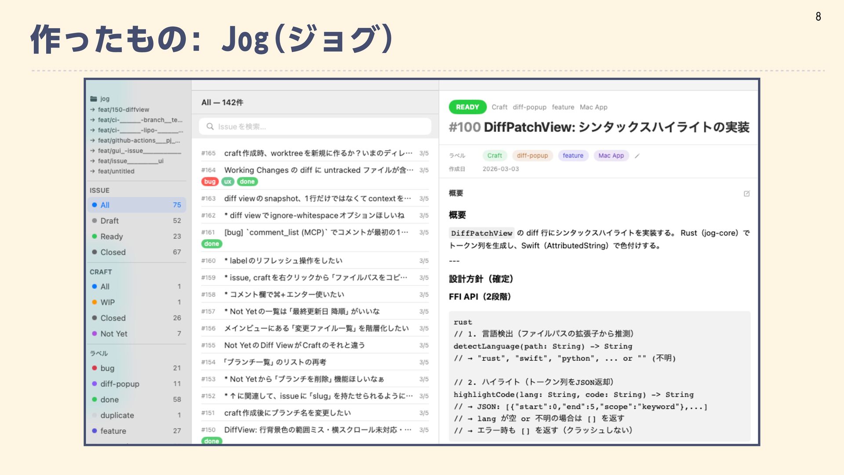Select Not Yet in the CRAFT section
Screen dimensions: 844x475
coord(114,334)
